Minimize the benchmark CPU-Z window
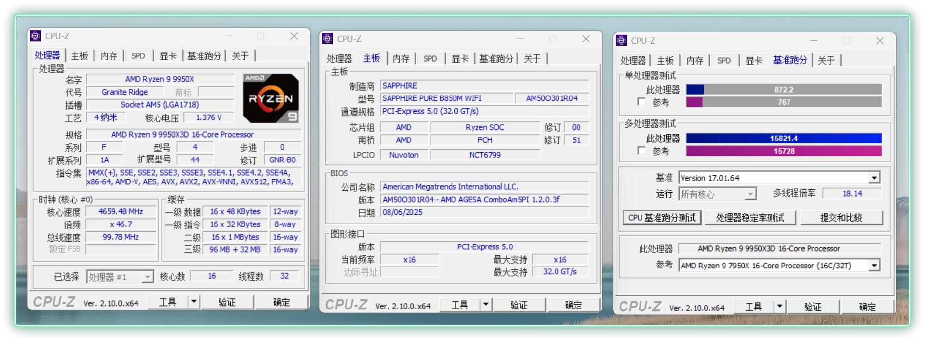This screenshot has width=925, height=341. pyautogui.click(x=814, y=41)
